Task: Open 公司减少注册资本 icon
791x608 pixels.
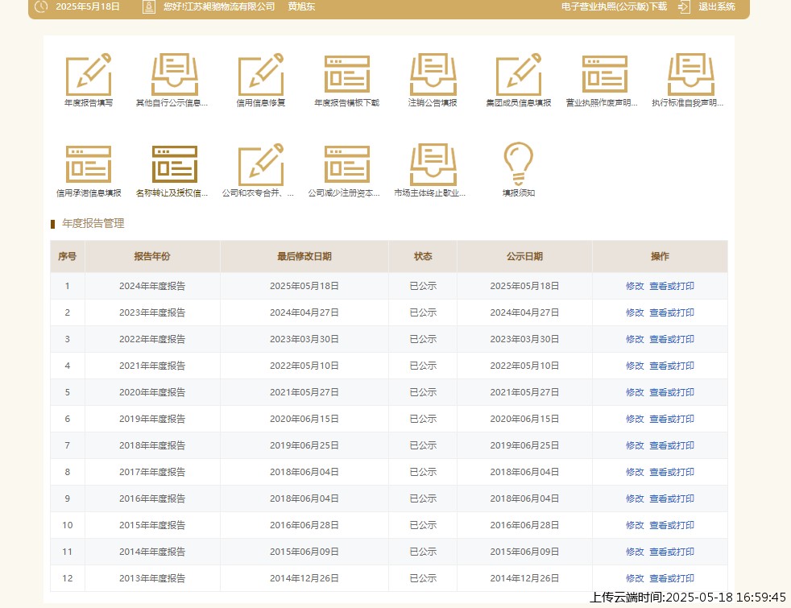Action: point(347,164)
